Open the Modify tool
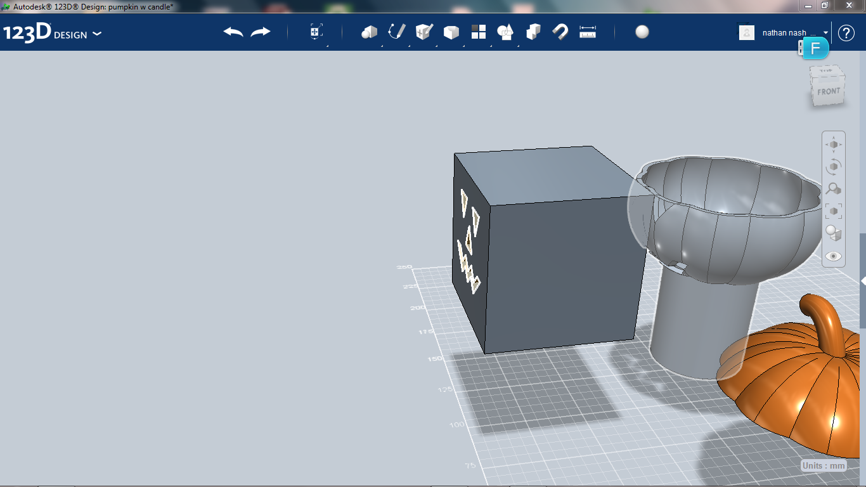This screenshot has height=487, width=866. click(x=451, y=32)
